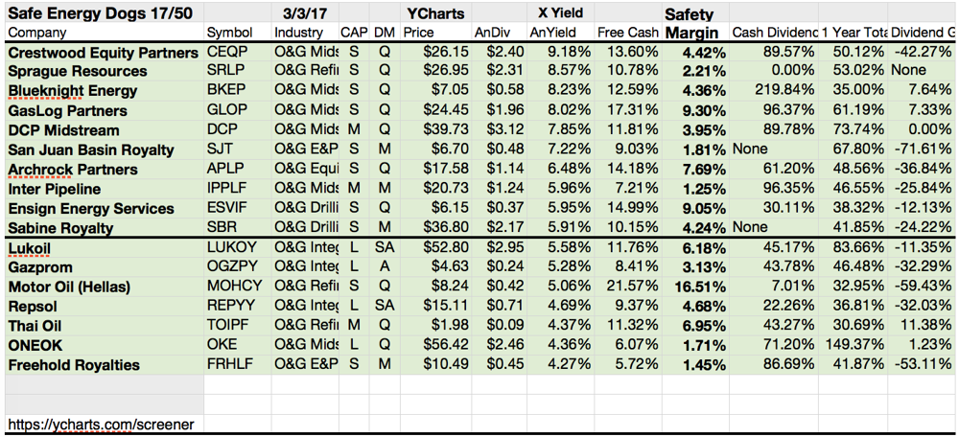
Task: Click the Company header cell
Action: tap(105, 33)
